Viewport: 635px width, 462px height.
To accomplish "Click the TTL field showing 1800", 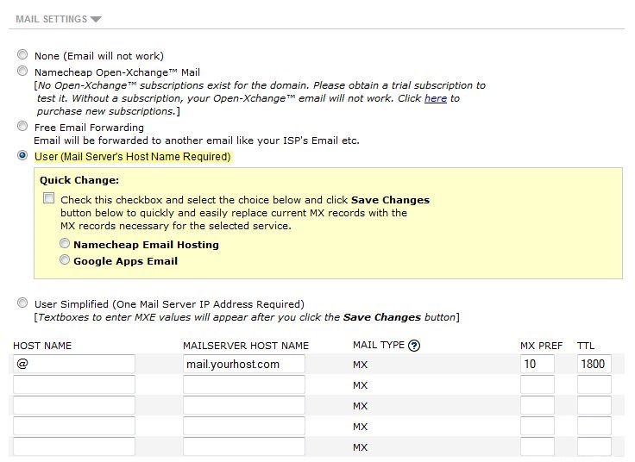I will 594,364.
